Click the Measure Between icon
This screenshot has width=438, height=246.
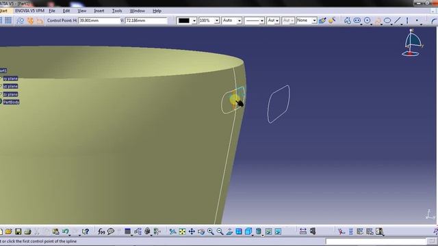click(x=302, y=232)
